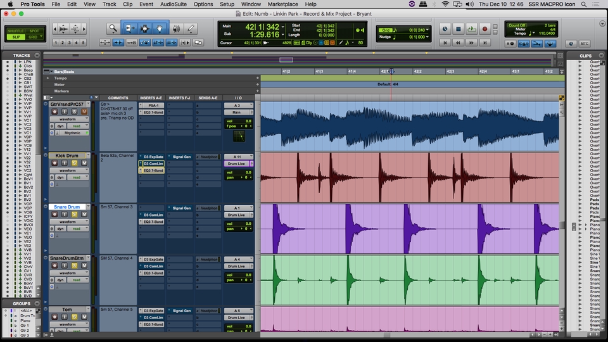Click the horizontal zoom-in right arrow
This screenshot has width=608, height=342.
tap(84, 28)
